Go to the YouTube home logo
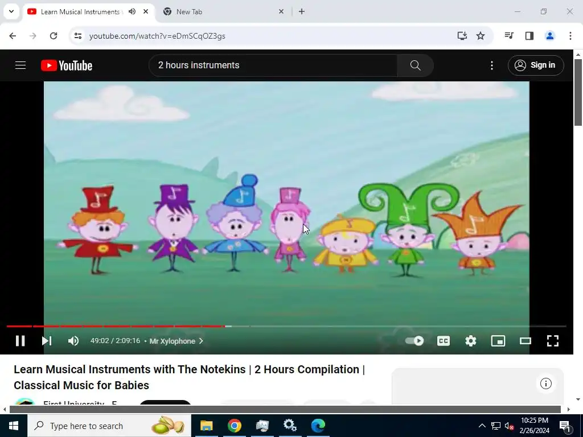Image resolution: width=583 pixels, height=437 pixels. (67, 65)
